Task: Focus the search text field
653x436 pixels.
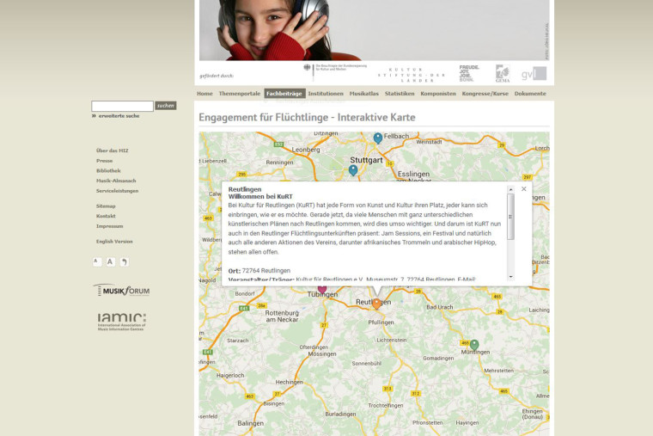Action: tap(122, 106)
